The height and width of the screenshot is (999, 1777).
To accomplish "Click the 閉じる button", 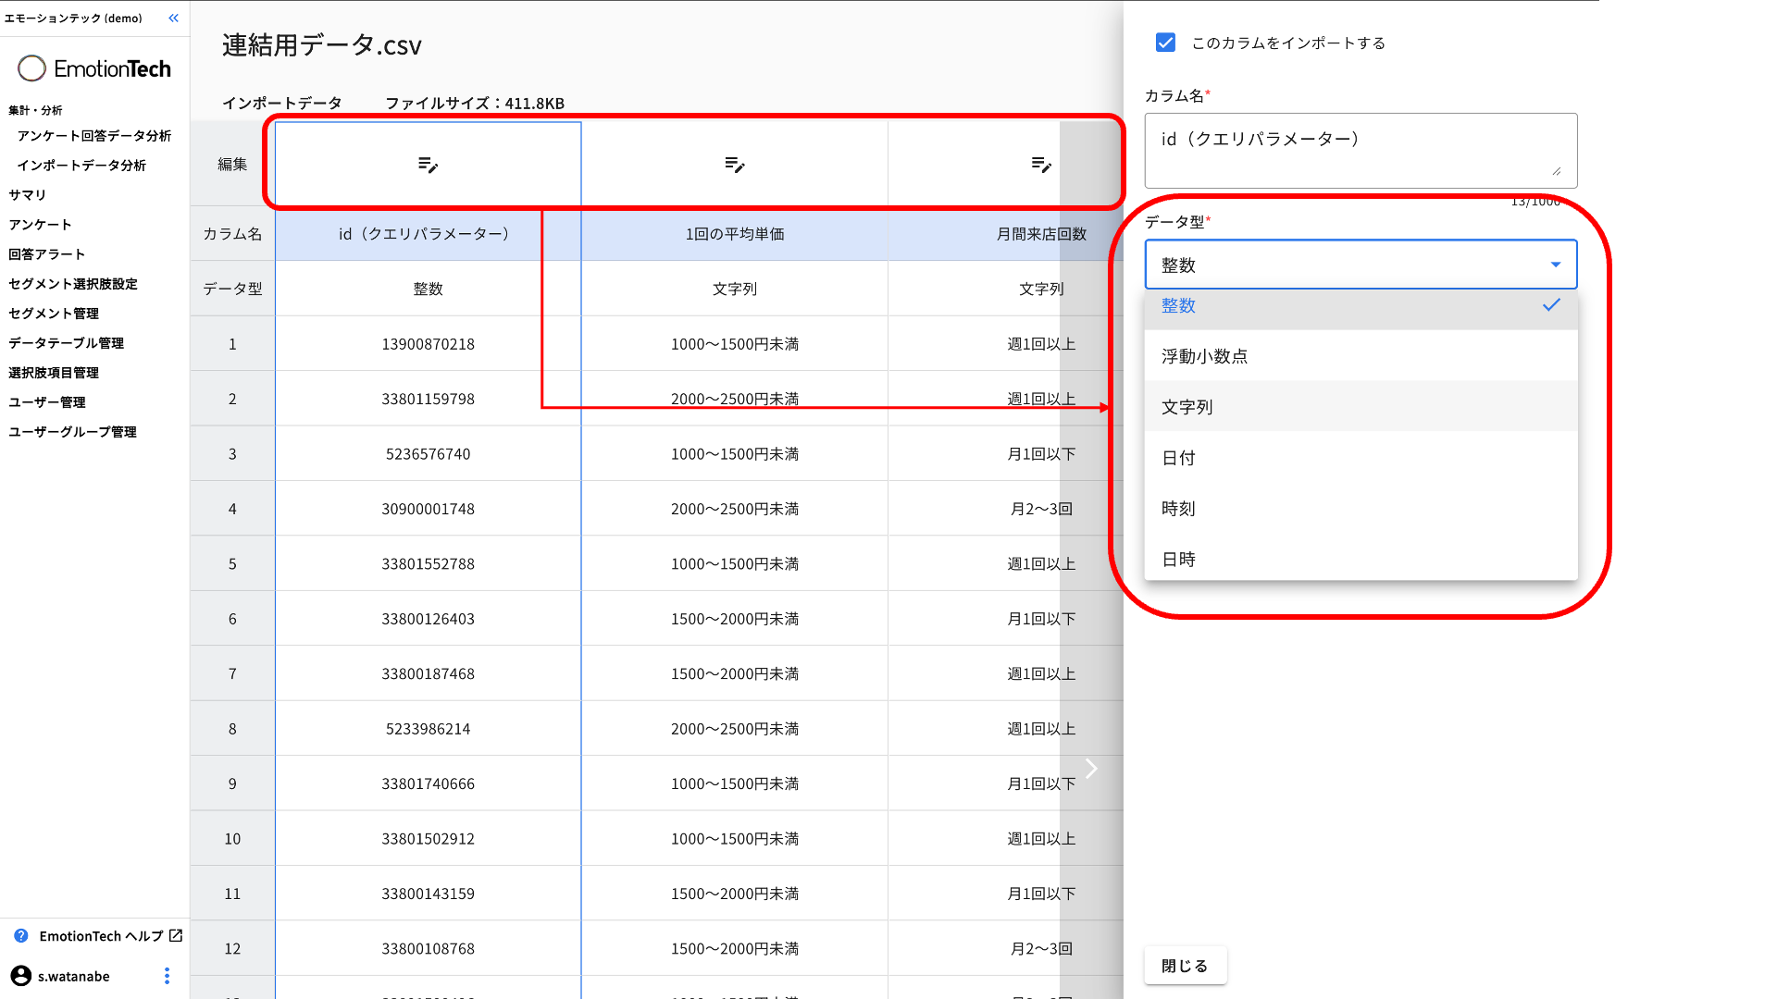I will pyautogui.click(x=1185, y=966).
